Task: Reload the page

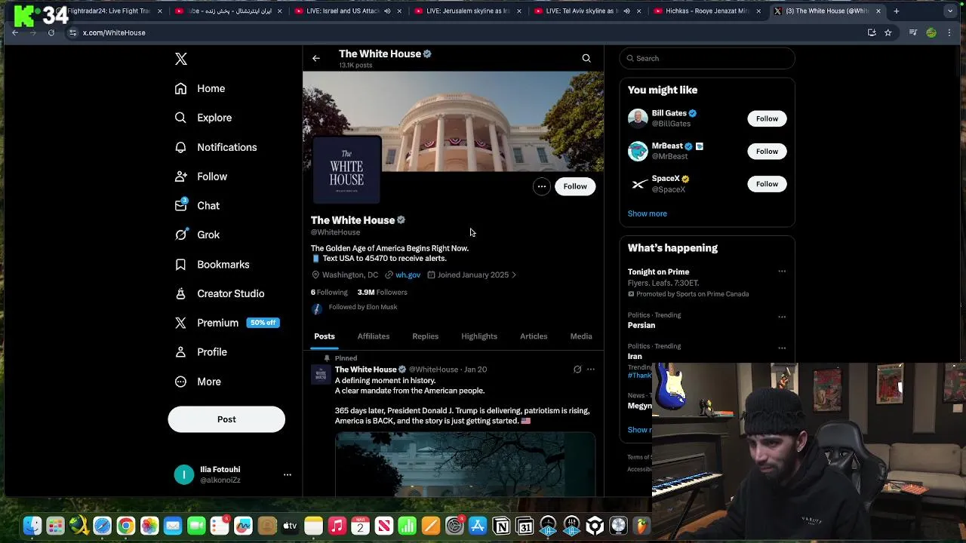Action: tap(51, 32)
